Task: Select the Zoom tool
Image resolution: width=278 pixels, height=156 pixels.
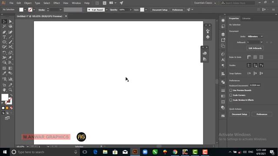Action: tap(10, 90)
